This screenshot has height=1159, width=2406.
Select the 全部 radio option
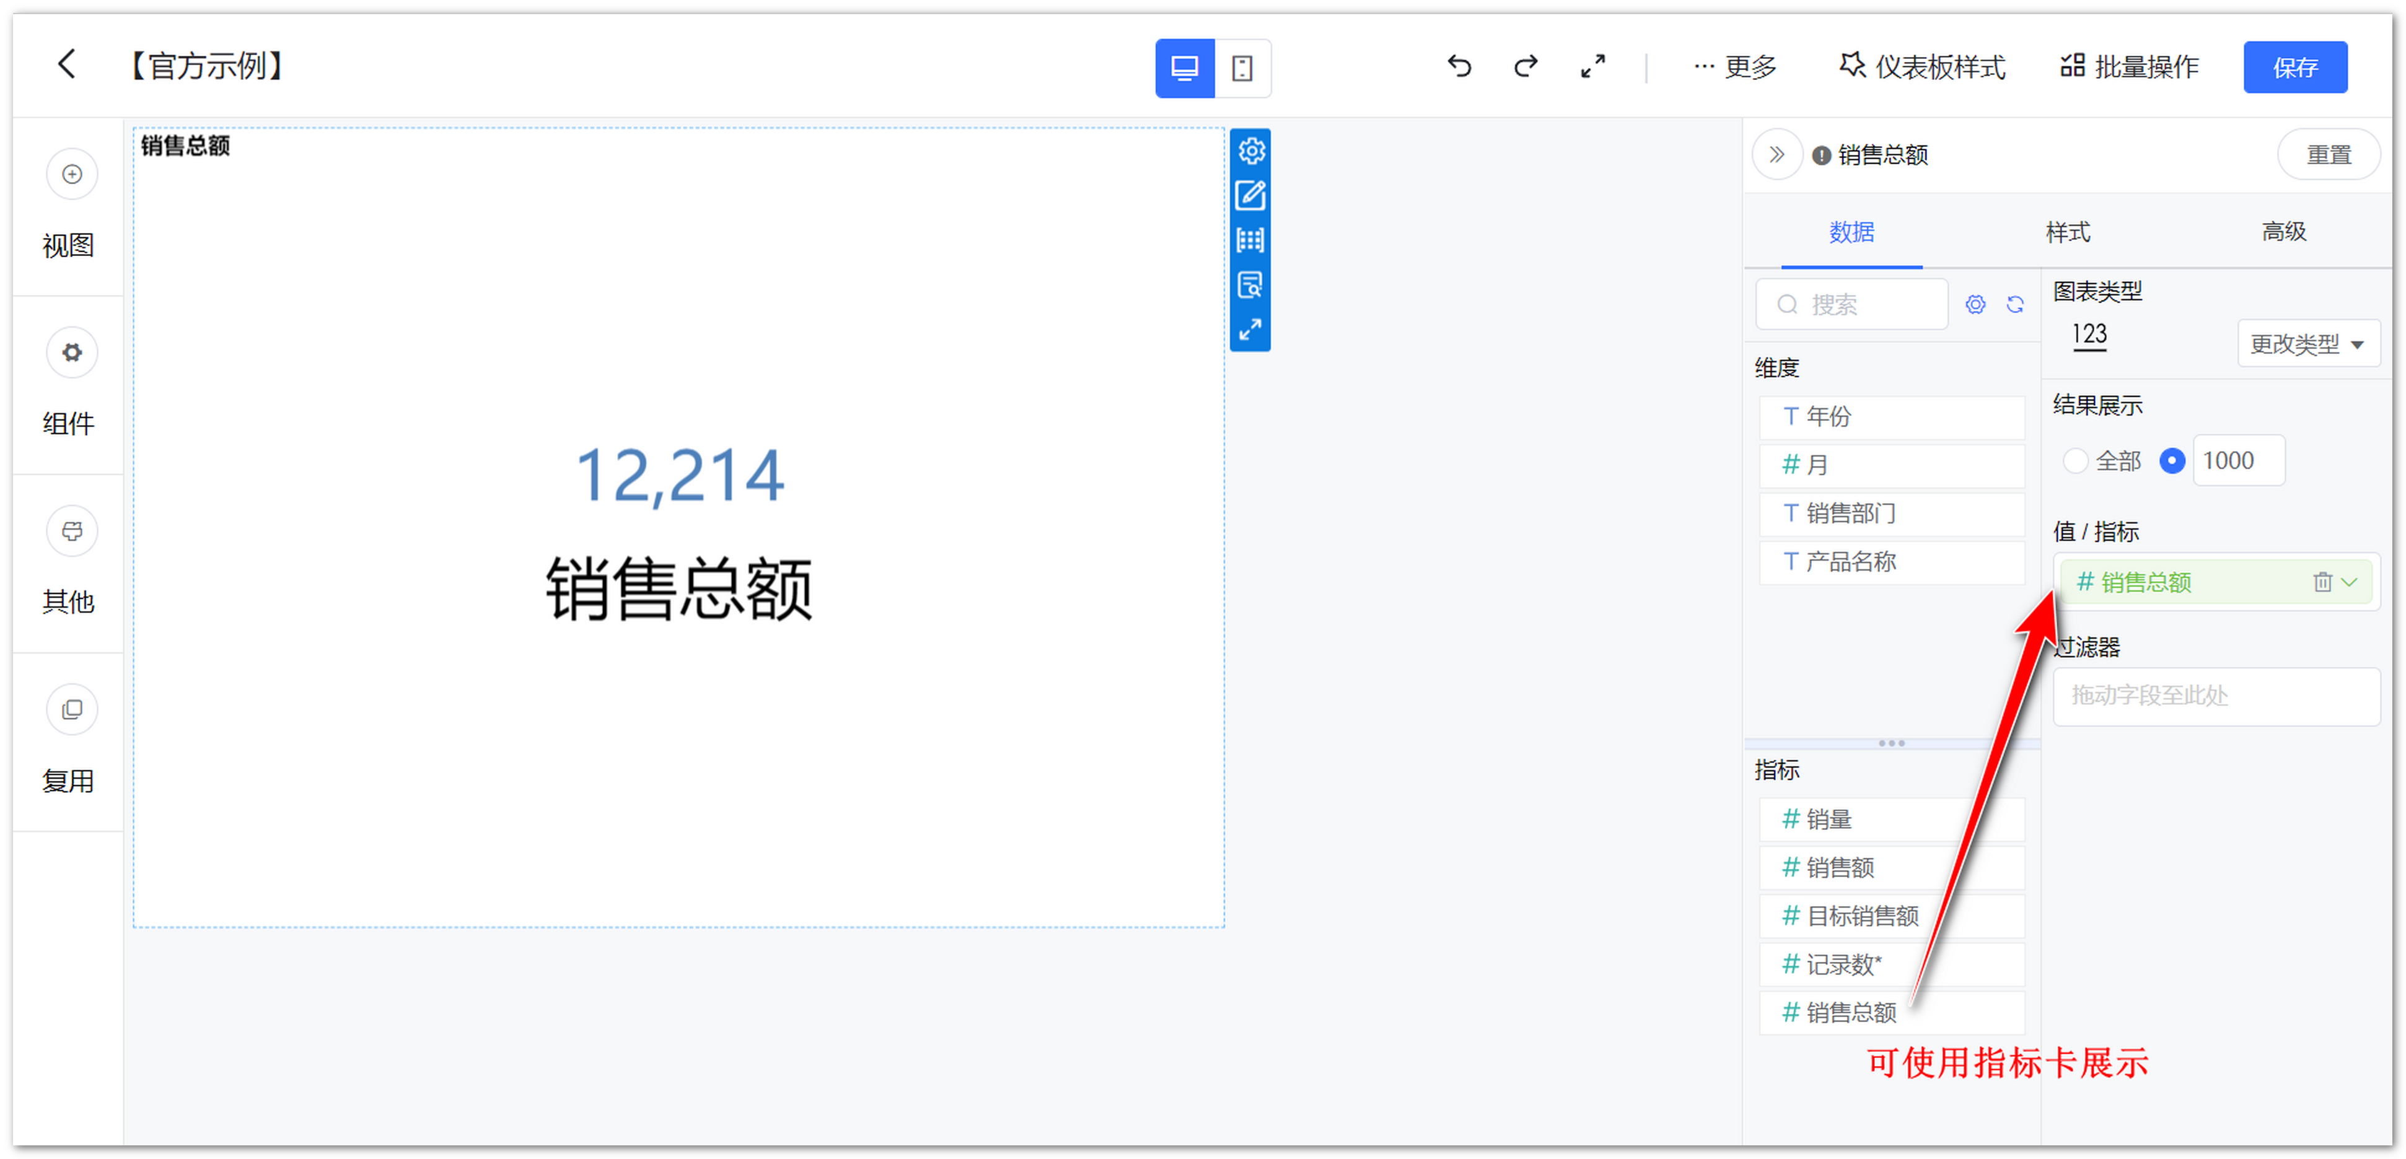point(2075,461)
